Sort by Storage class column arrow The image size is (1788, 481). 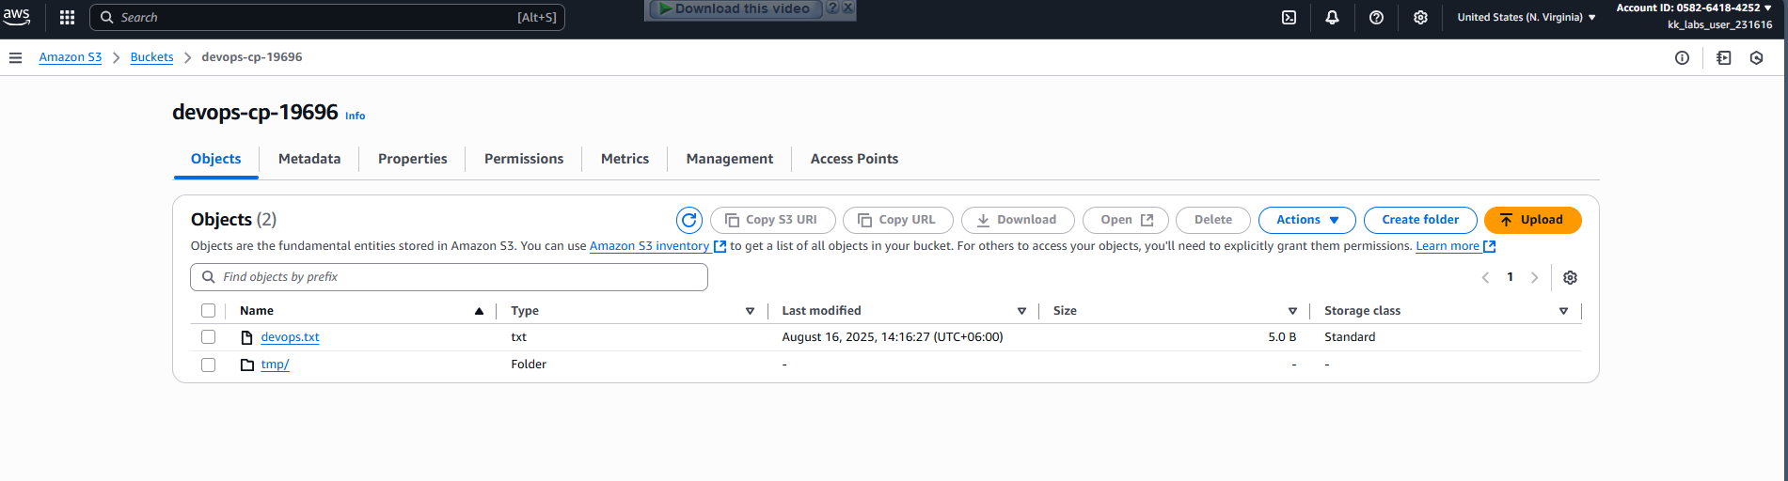coord(1563,311)
